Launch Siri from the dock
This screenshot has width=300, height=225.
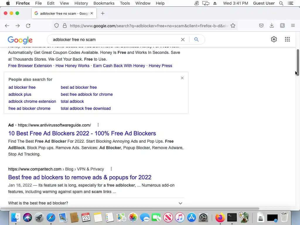click(27, 217)
